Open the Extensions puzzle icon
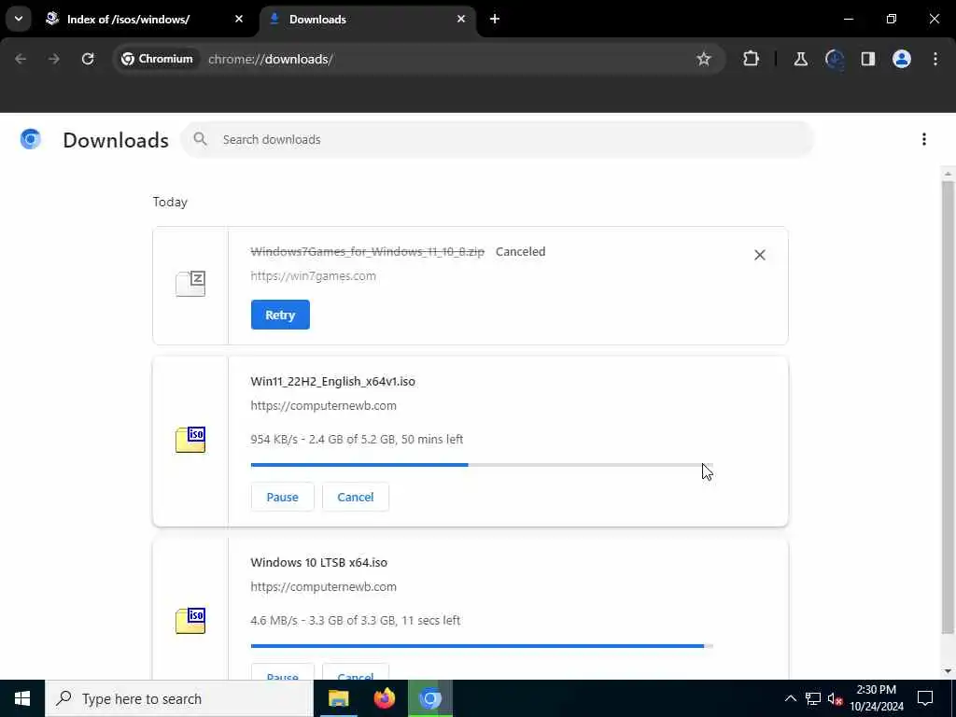The height and width of the screenshot is (717, 956). [752, 59]
